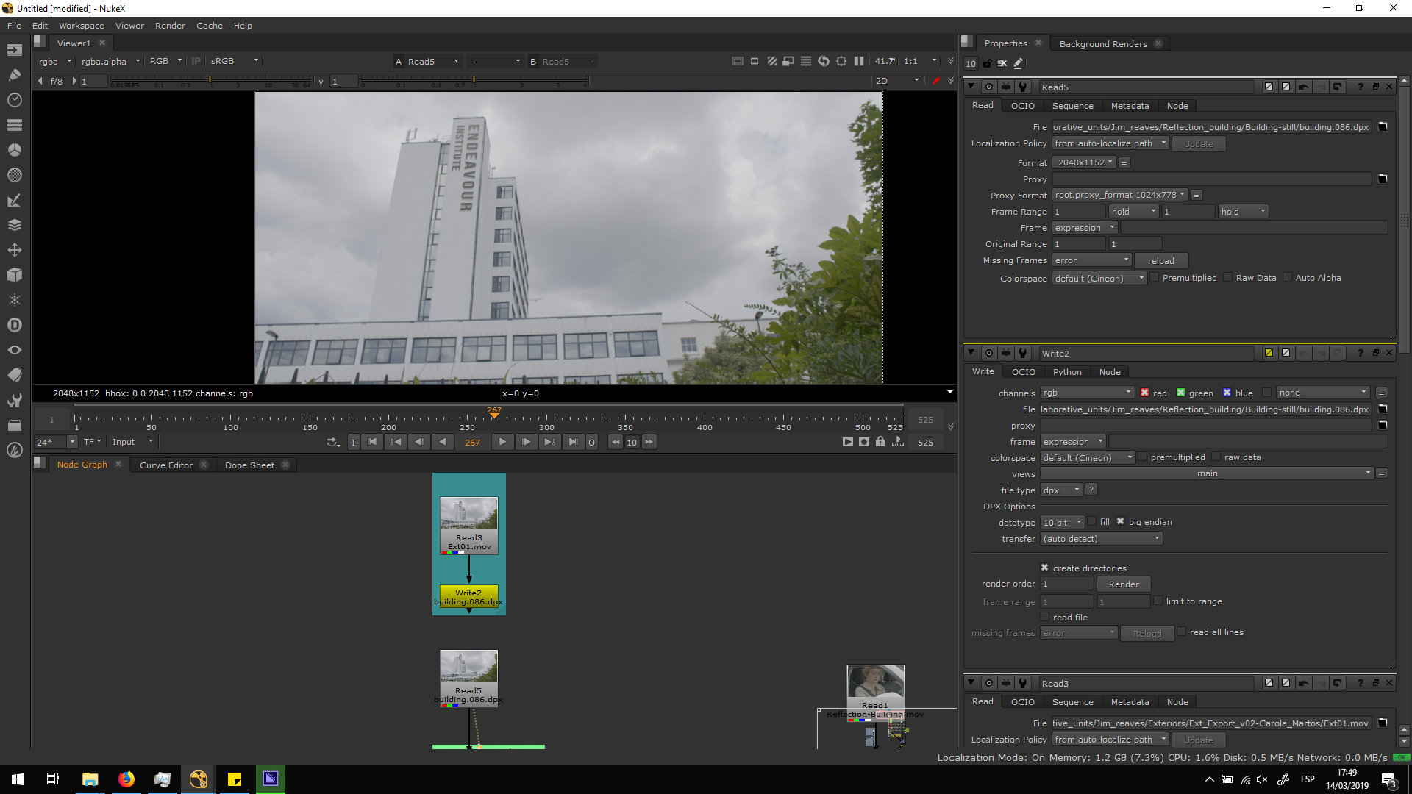Open the 3D nodes cube icon
Viewport: 1412px width, 794px height.
click(14, 275)
